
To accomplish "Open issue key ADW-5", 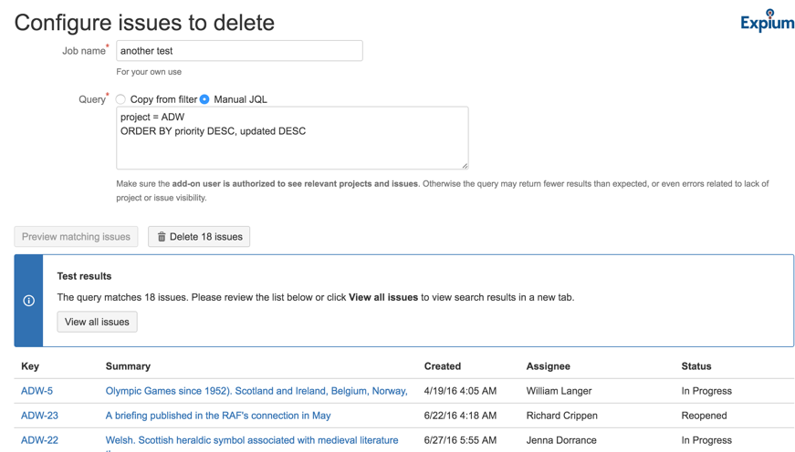I will coord(37,391).
